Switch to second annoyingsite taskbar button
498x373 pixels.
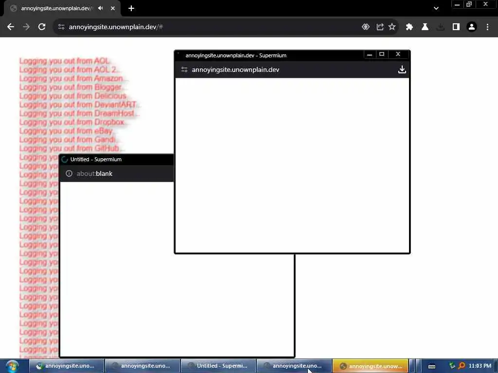tap(142, 366)
